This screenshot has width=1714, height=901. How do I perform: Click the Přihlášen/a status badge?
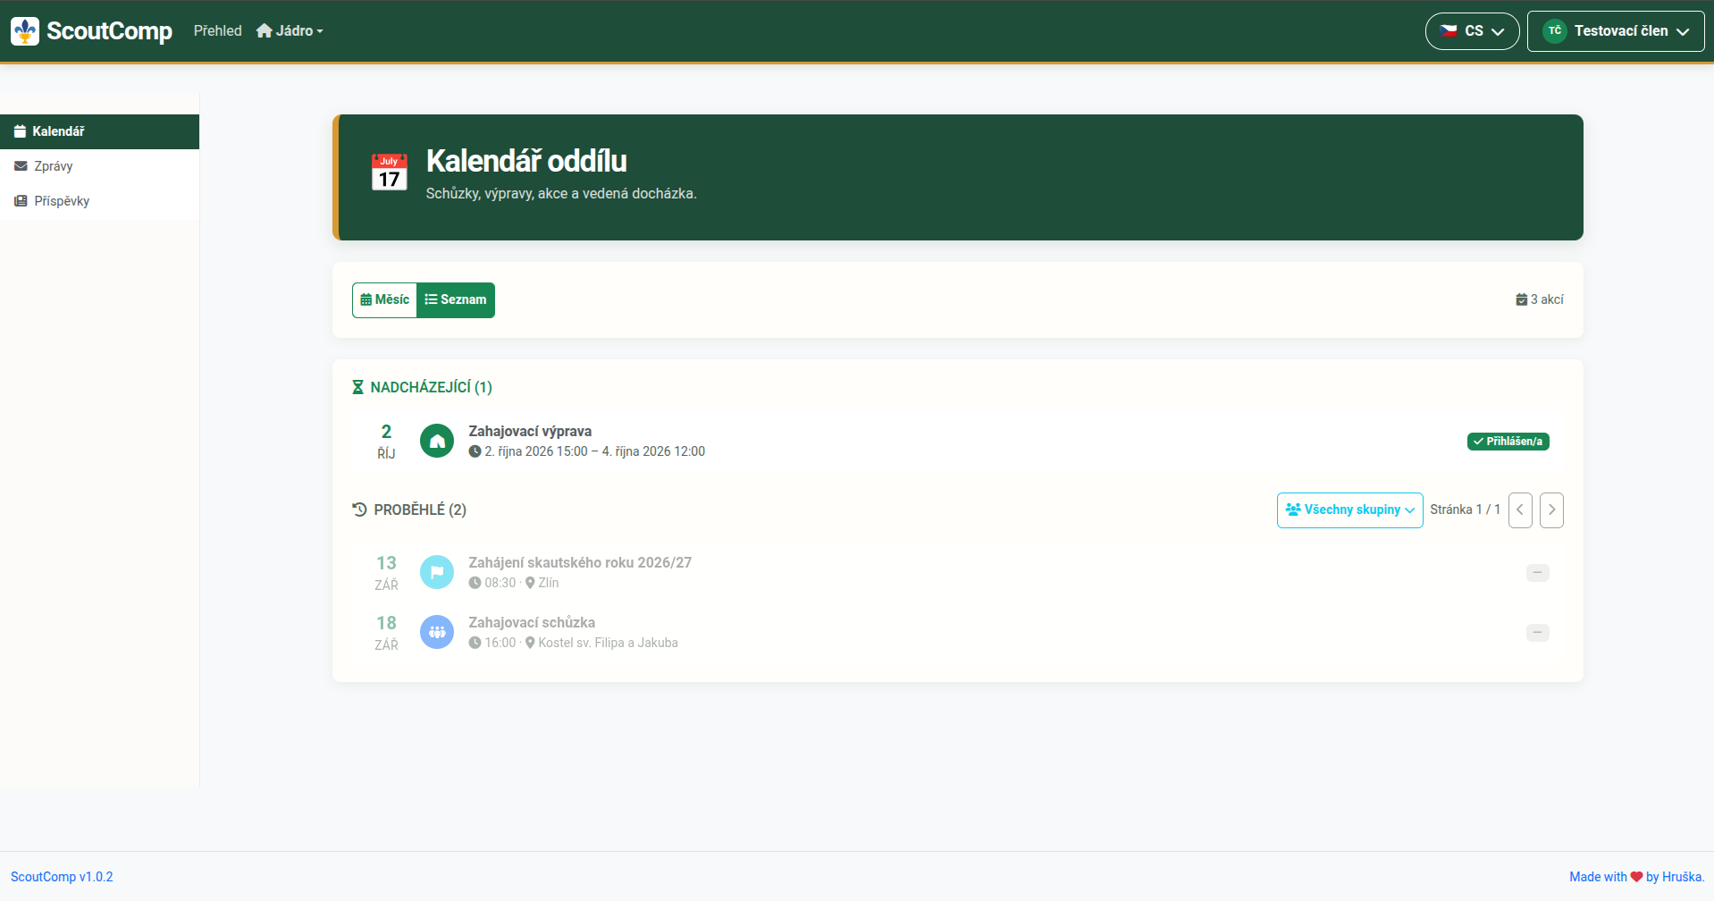click(1508, 442)
